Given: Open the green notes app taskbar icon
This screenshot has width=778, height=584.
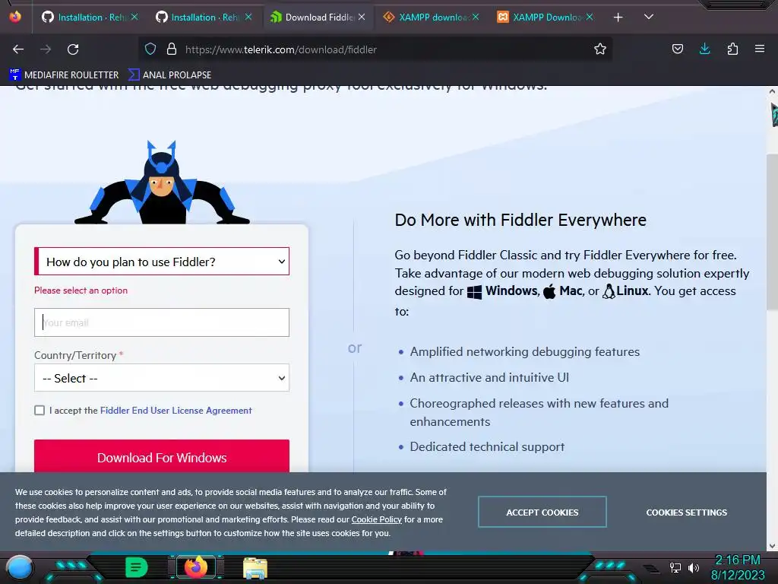Looking at the screenshot, I should click(x=136, y=567).
